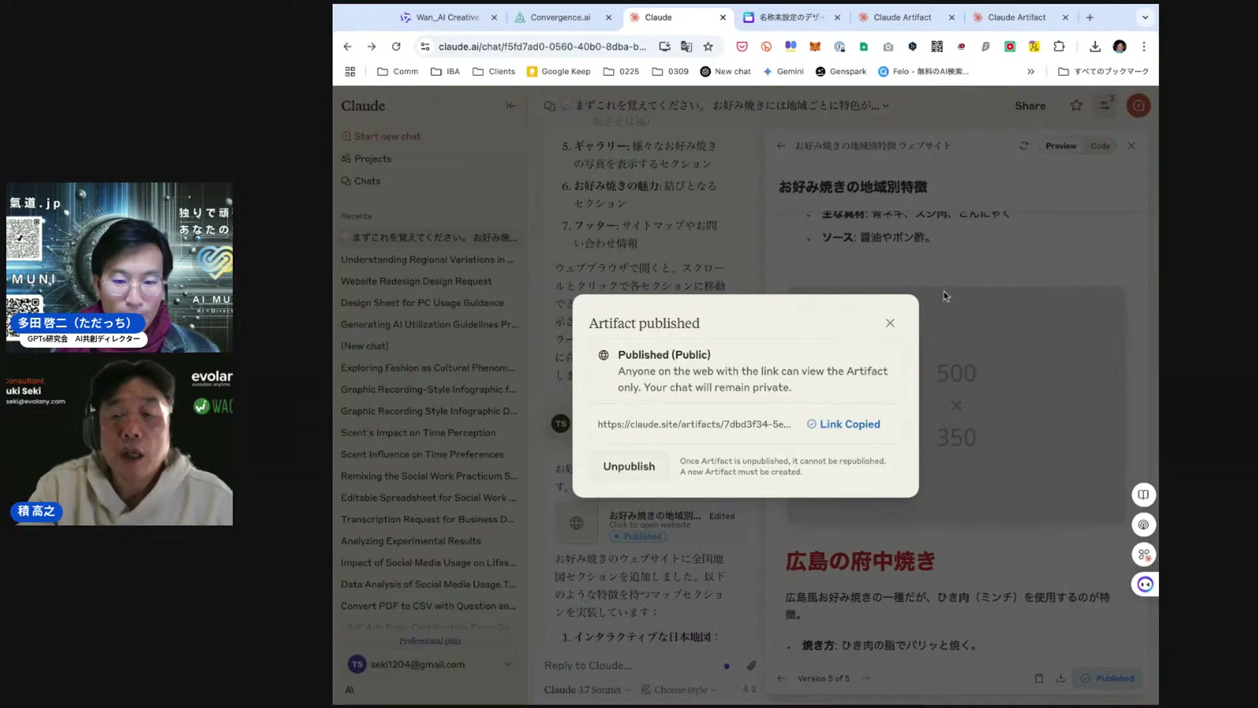Open chat 'Design Sheet for PC Usage Guidance'

click(x=422, y=303)
